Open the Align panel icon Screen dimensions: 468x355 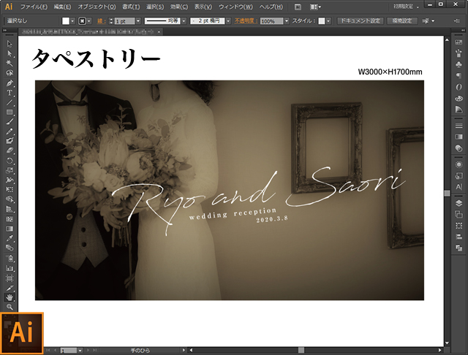(x=458, y=237)
